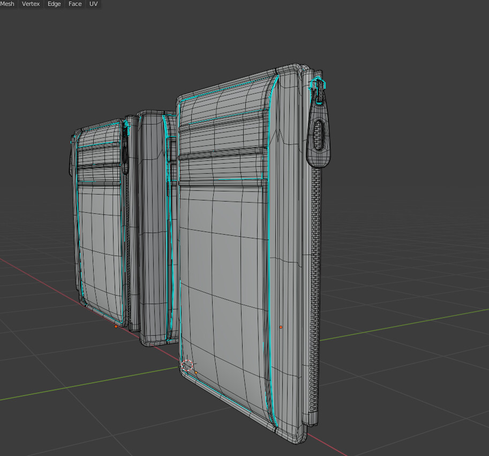489x456 pixels.
Task: Click the bottom seam of the left pouch
Action: pos(104,315)
